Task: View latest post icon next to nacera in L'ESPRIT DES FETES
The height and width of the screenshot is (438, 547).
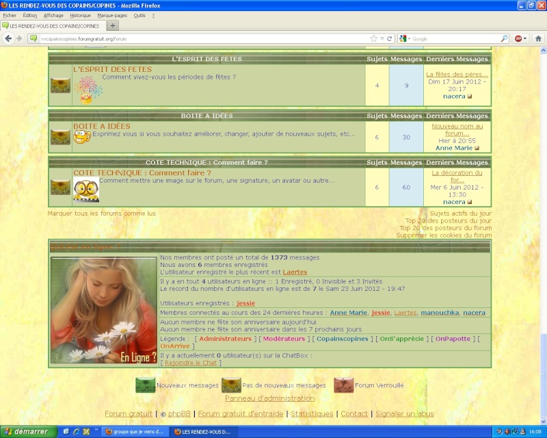Action: [470, 96]
